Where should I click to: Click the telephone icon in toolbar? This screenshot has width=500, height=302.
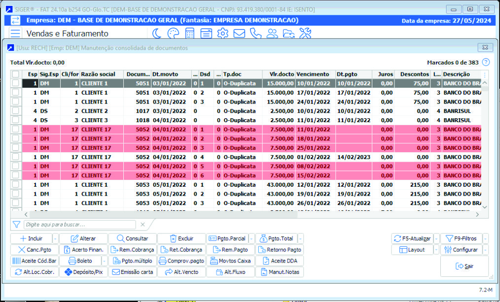click(256, 33)
